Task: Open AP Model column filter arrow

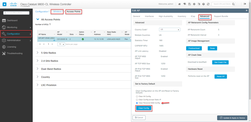Action: (x=67, y=32)
